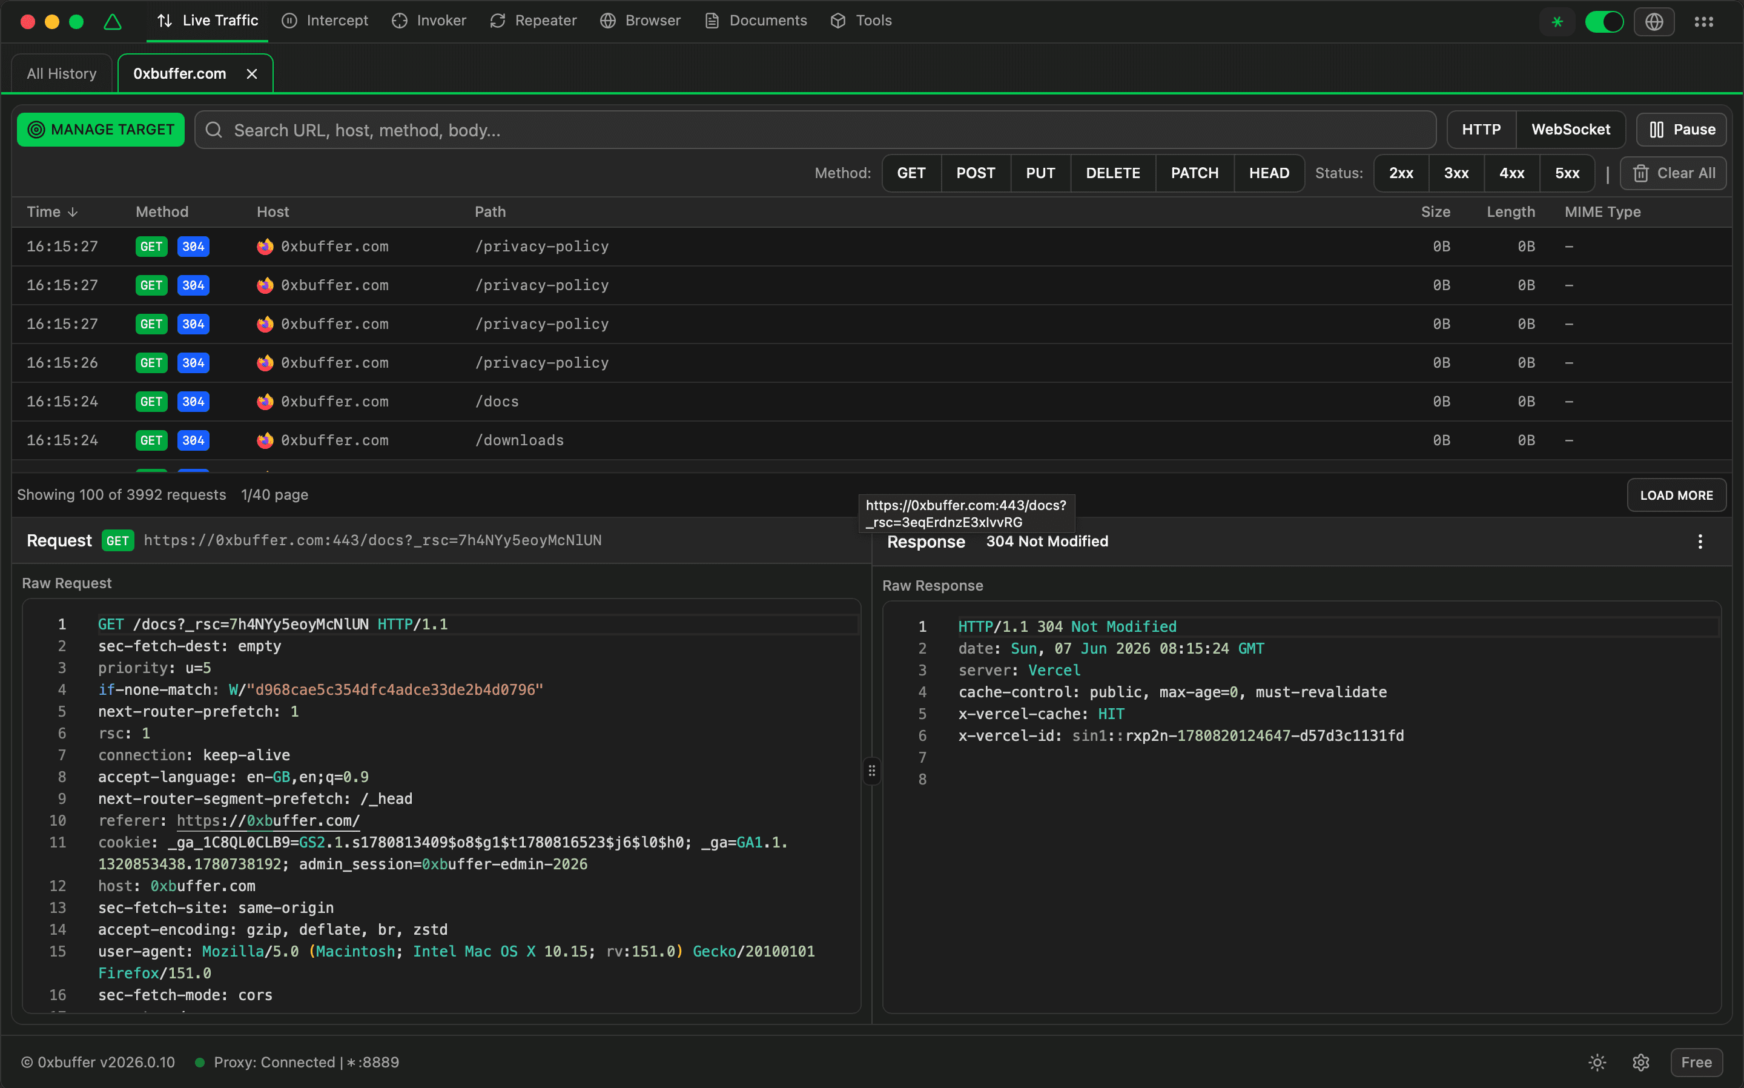This screenshot has width=1744, height=1088.
Task: Click the server: Vercel response line
Action: (x=1019, y=670)
